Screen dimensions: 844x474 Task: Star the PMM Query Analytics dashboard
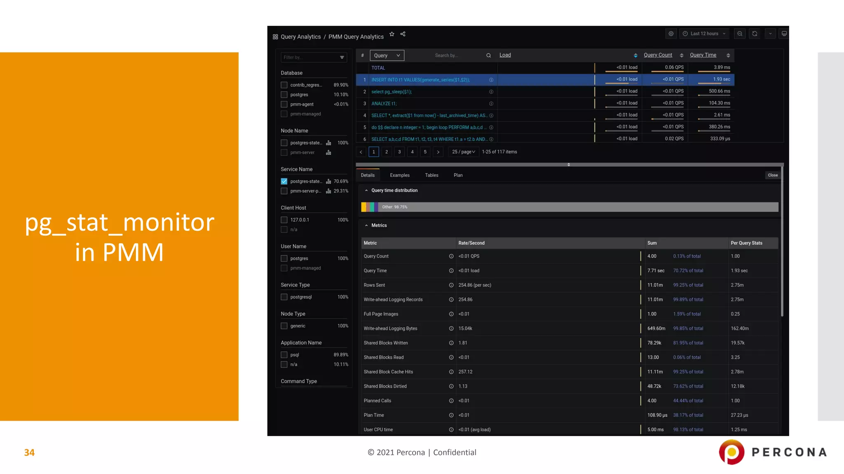coord(392,34)
